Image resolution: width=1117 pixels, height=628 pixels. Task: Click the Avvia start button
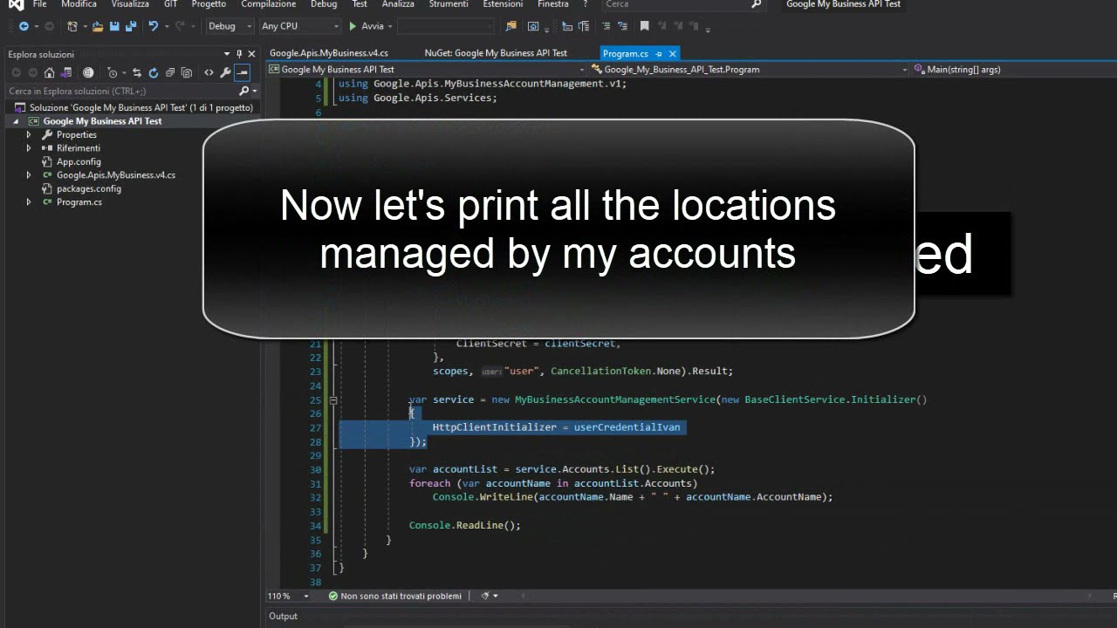pyautogui.click(x=367, y=26)
